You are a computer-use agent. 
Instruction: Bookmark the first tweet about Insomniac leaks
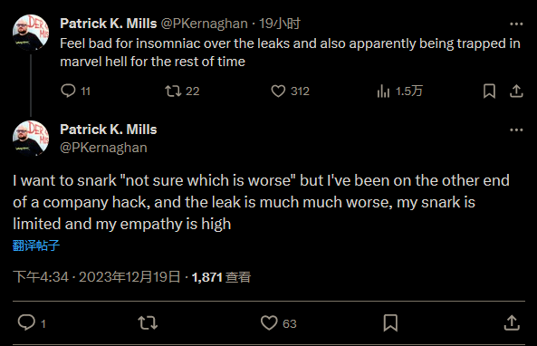[x=489, y=91]
